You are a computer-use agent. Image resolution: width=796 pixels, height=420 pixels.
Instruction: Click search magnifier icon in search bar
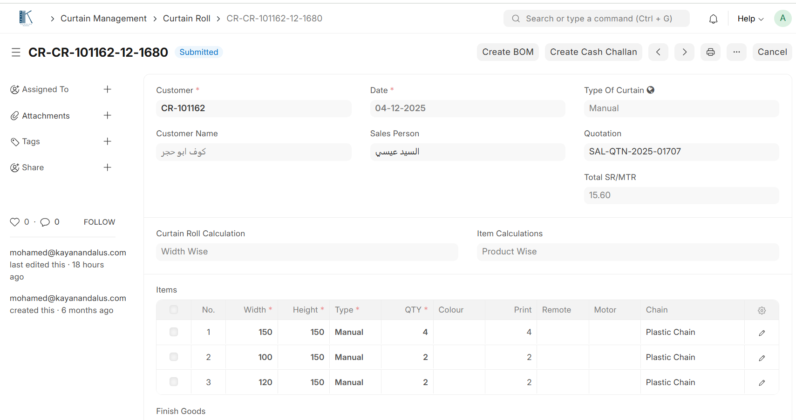click(516, 19)
